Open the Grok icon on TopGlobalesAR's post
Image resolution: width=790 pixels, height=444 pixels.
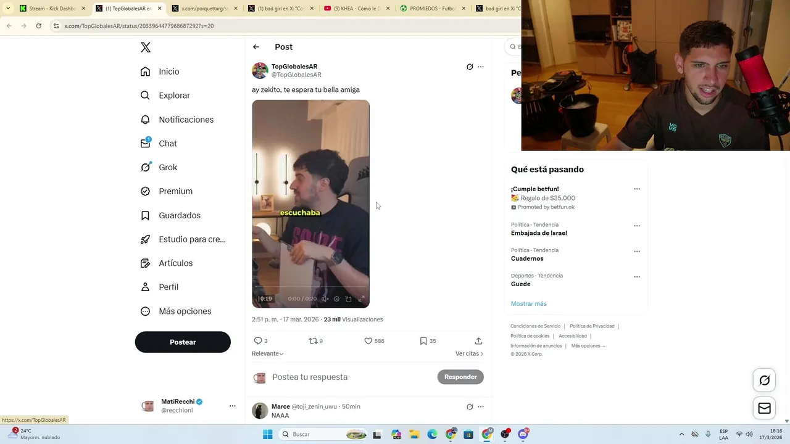[x=470, y=67]
